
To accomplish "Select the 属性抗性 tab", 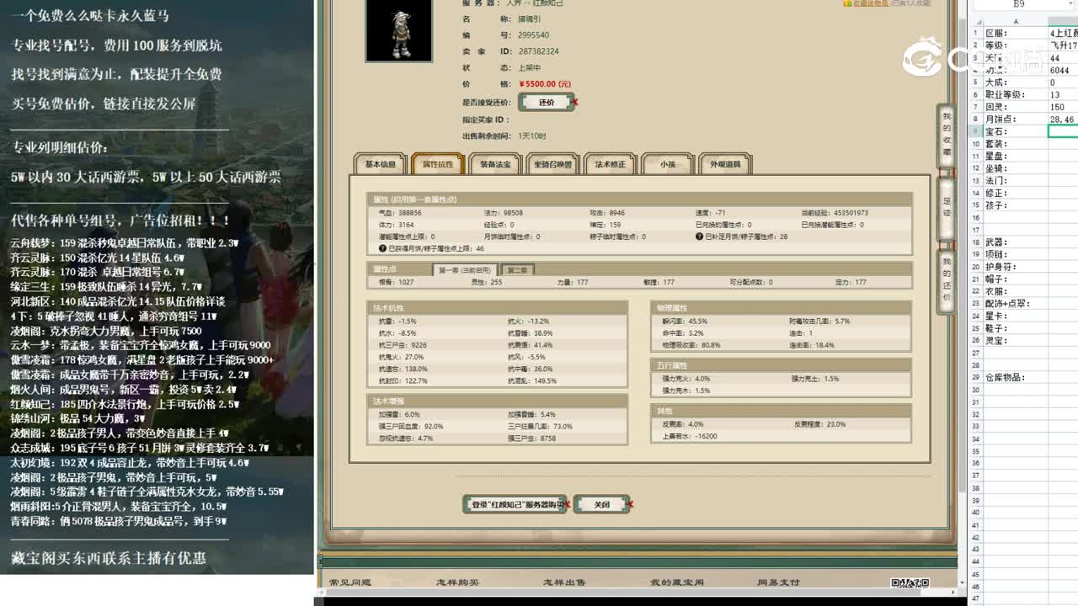I will click(438, 164).
